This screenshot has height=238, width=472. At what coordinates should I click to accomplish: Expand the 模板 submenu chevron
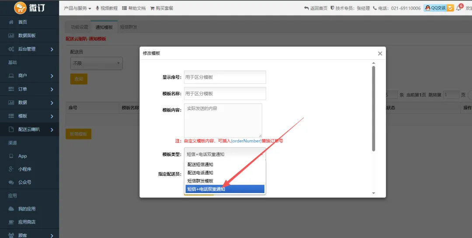point(52,116)
